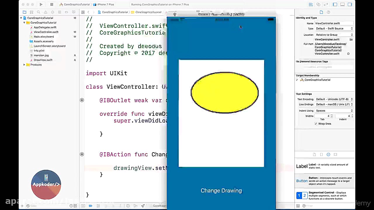Select mansion.jpg in navigator
The height and width of the screenshot is (210, 374).
tap(41, 55)
